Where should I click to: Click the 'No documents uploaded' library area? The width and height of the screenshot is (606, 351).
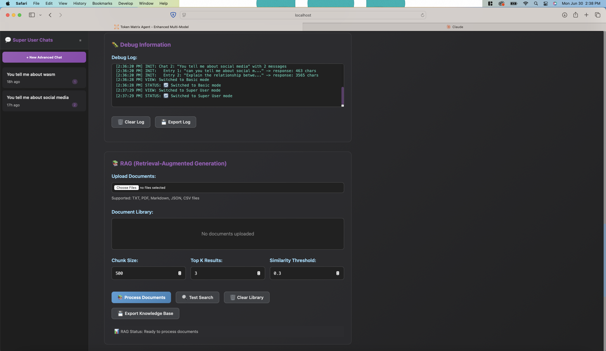pyautogui.click(x=228, y=234)
